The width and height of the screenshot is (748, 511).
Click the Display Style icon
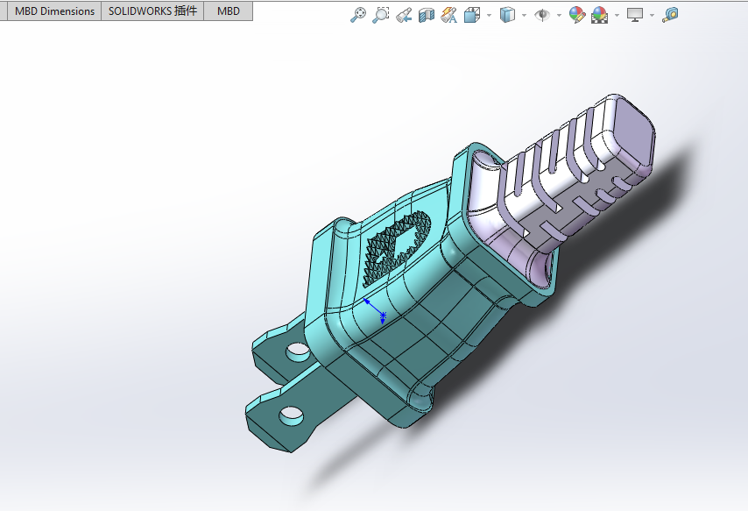[x=507, y=15]
